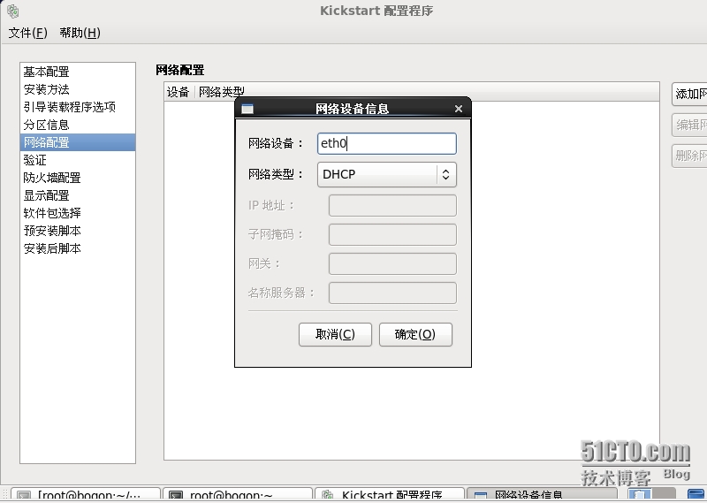Switch to root@bogon:~ terminal taskbar item

click(238, 494)
